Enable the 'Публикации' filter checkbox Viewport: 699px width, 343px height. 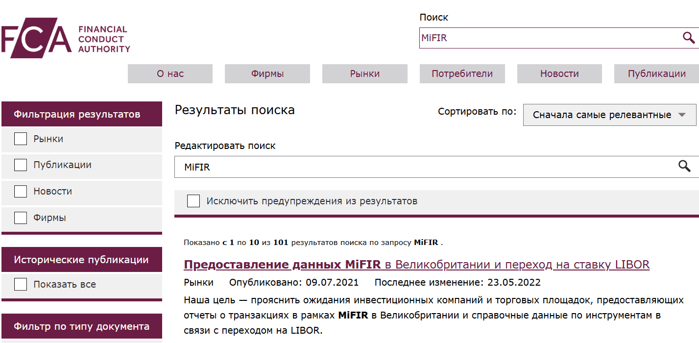pyautogui.click(x=20, y=165)
